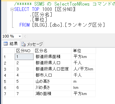Click the km unit cell for 川の長さ
The width and height of the screenshot is (115, 104).
tap(83, 88)
